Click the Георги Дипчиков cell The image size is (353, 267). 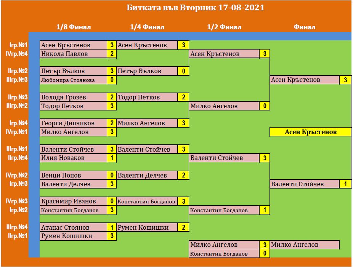tap(73, 123)
